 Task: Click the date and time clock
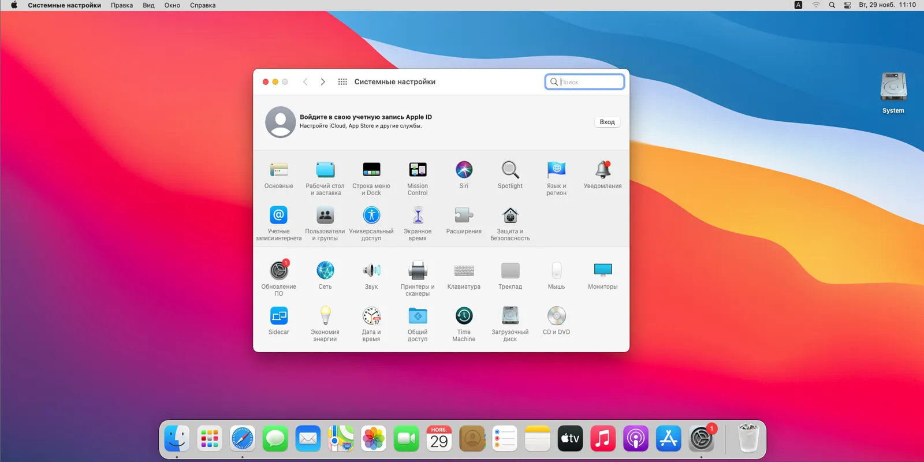887,5
